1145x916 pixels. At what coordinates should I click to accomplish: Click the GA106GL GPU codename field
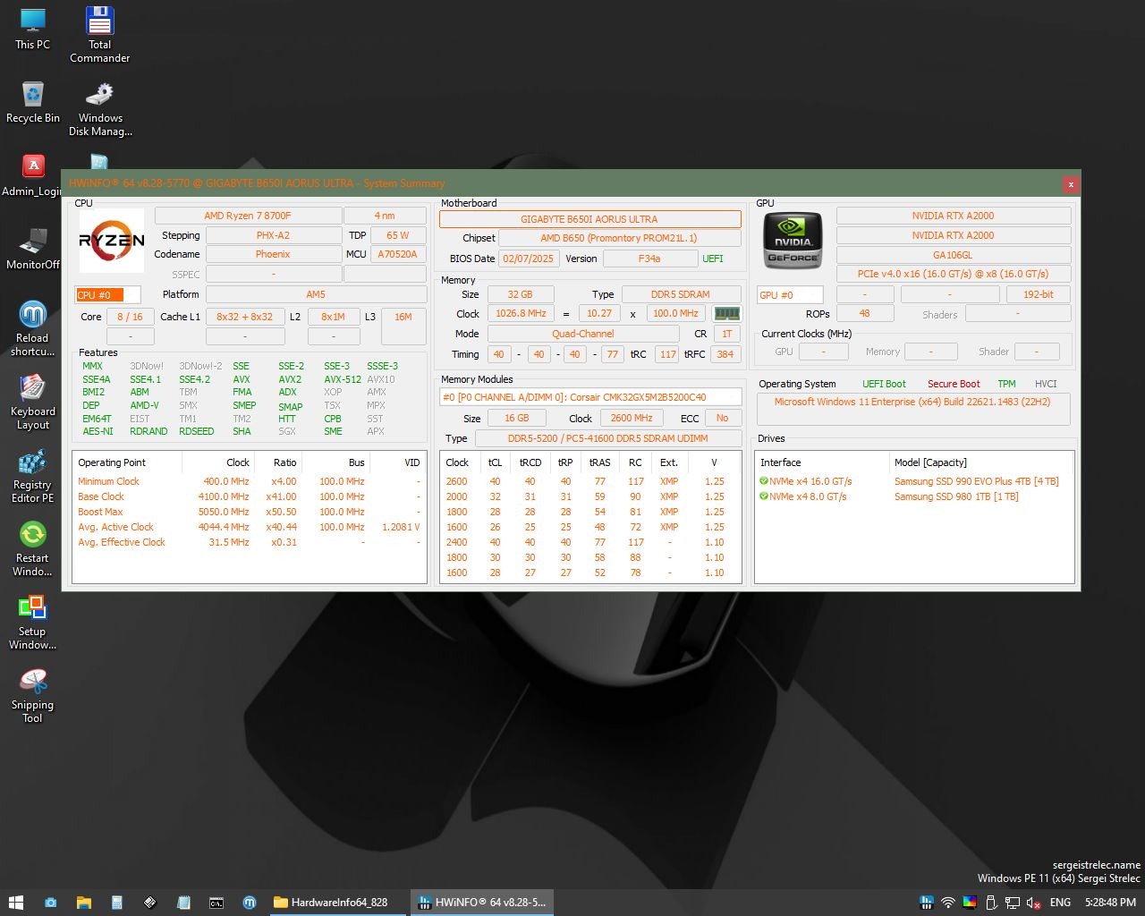click(x=953, y=255)
